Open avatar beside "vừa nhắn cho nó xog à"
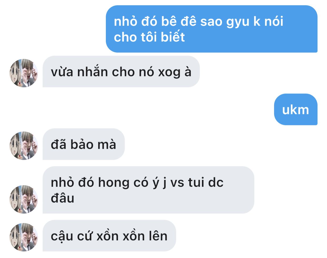This screenshot has height=258, width=327. point(24,73)
